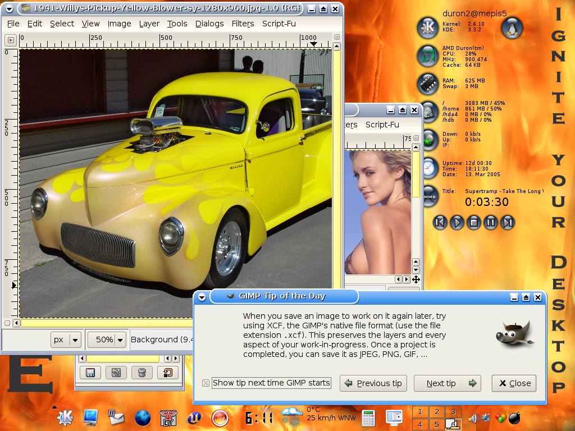Click the Previous tip button
The width and height of the screenshot is (575, 431).
coord(373,383)
